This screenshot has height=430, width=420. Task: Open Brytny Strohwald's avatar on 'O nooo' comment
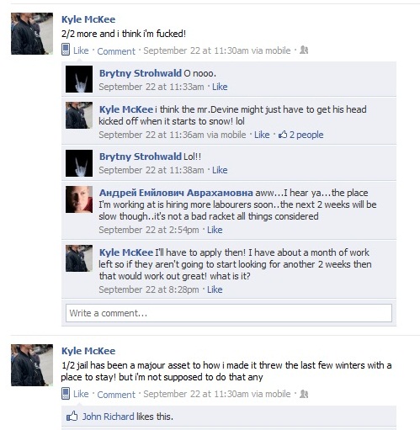coord(79,79)
